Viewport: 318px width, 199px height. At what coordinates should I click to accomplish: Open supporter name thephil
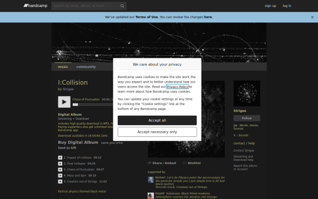point(160,194)
